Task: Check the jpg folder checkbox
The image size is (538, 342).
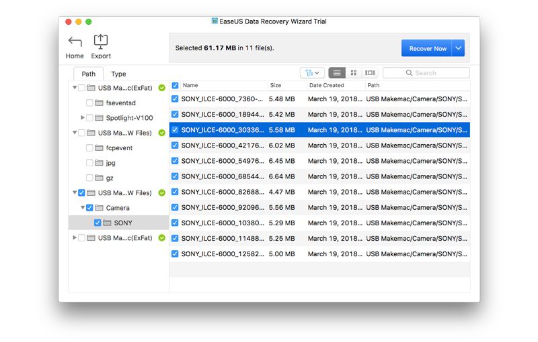Action: click(x=89, y=163)
